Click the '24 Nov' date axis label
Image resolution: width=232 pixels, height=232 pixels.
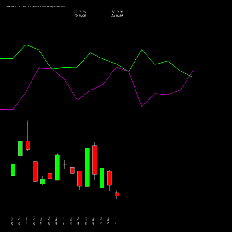[19, 221]
